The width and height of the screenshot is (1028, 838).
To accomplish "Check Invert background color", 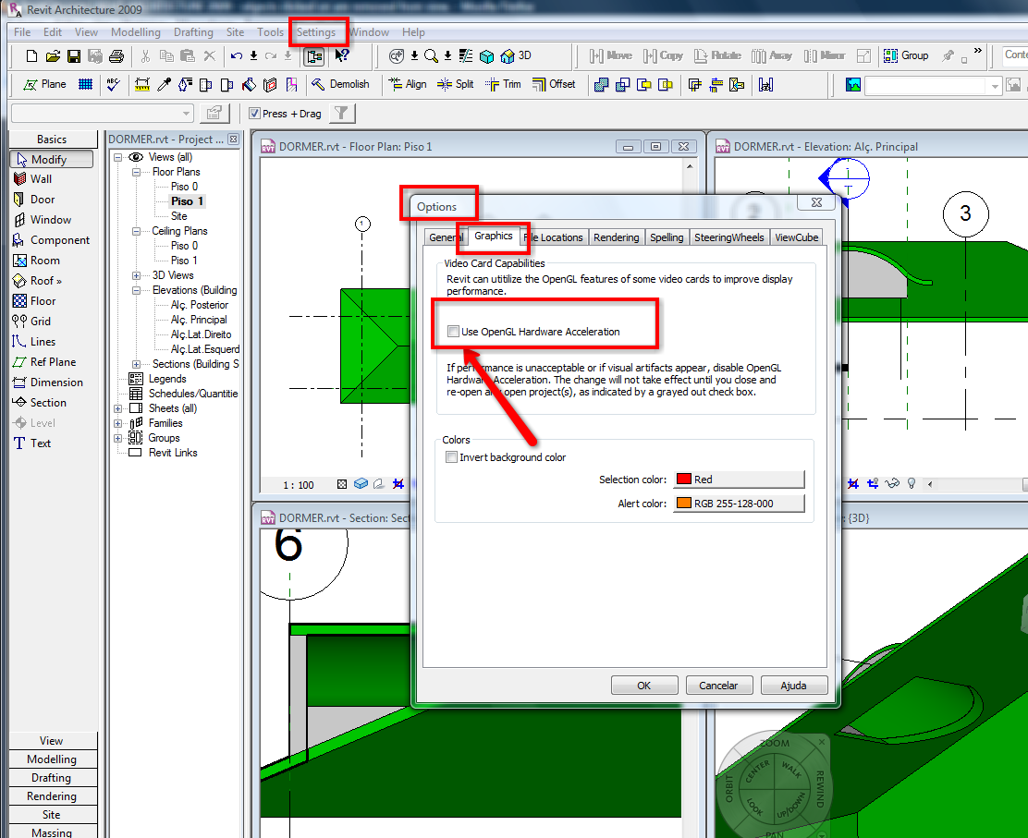I will coord(451,457).
